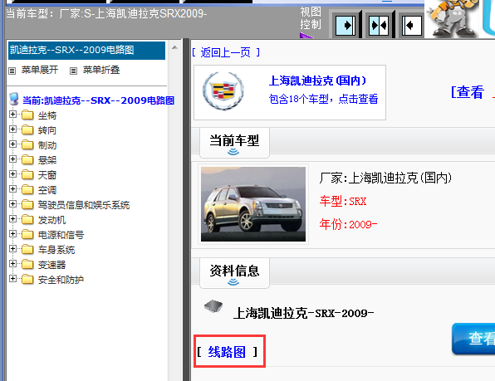This screenshot has height=381, width=495.
Task: Click the blue 查看 button
Action: pos(473,339)
